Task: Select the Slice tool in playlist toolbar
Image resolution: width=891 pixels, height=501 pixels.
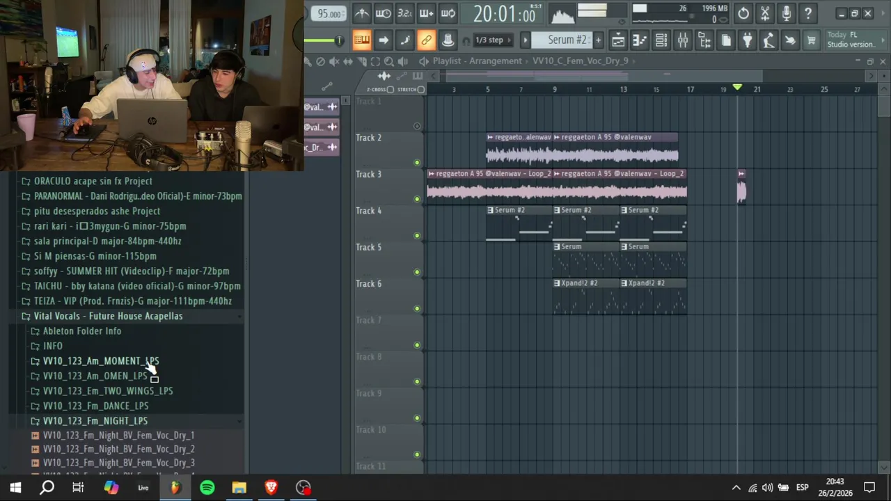Action: pos(362,61)
